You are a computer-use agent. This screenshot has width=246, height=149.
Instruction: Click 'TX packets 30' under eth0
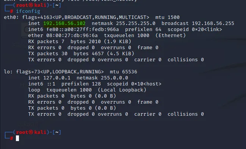click(x=48, y=54)
